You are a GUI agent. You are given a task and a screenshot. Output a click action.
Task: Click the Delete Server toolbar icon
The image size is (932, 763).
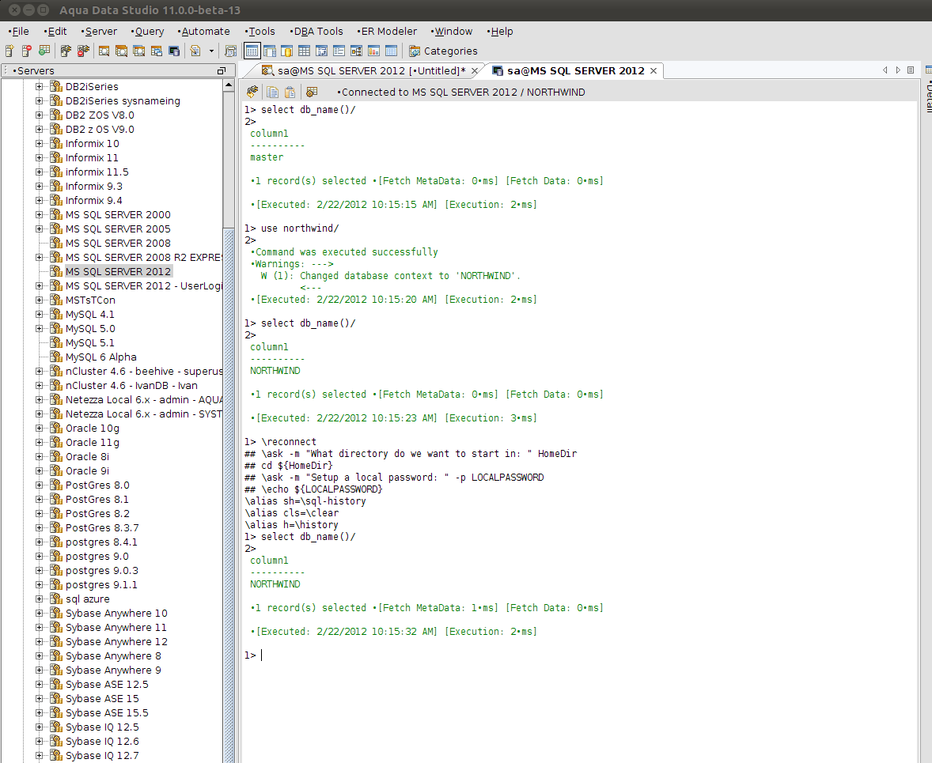[27, 51]
